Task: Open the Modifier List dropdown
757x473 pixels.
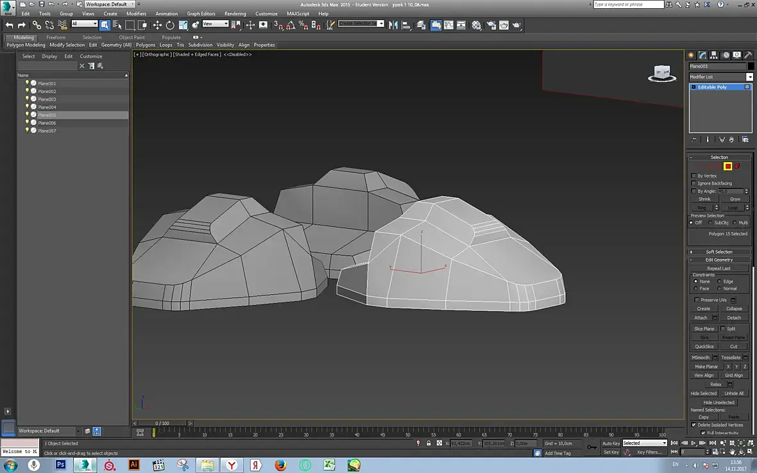Action: pyautogui.click(x=749, y=77)
